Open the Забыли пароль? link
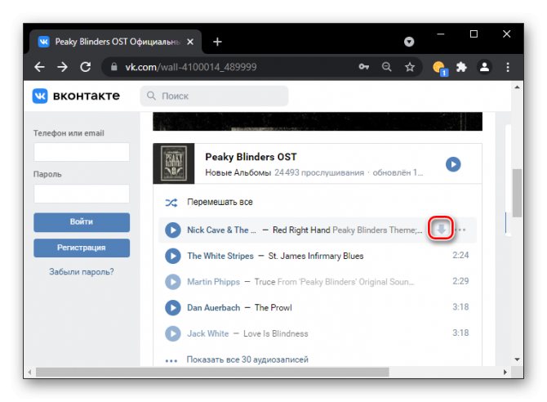 click(x=82, y=272)
